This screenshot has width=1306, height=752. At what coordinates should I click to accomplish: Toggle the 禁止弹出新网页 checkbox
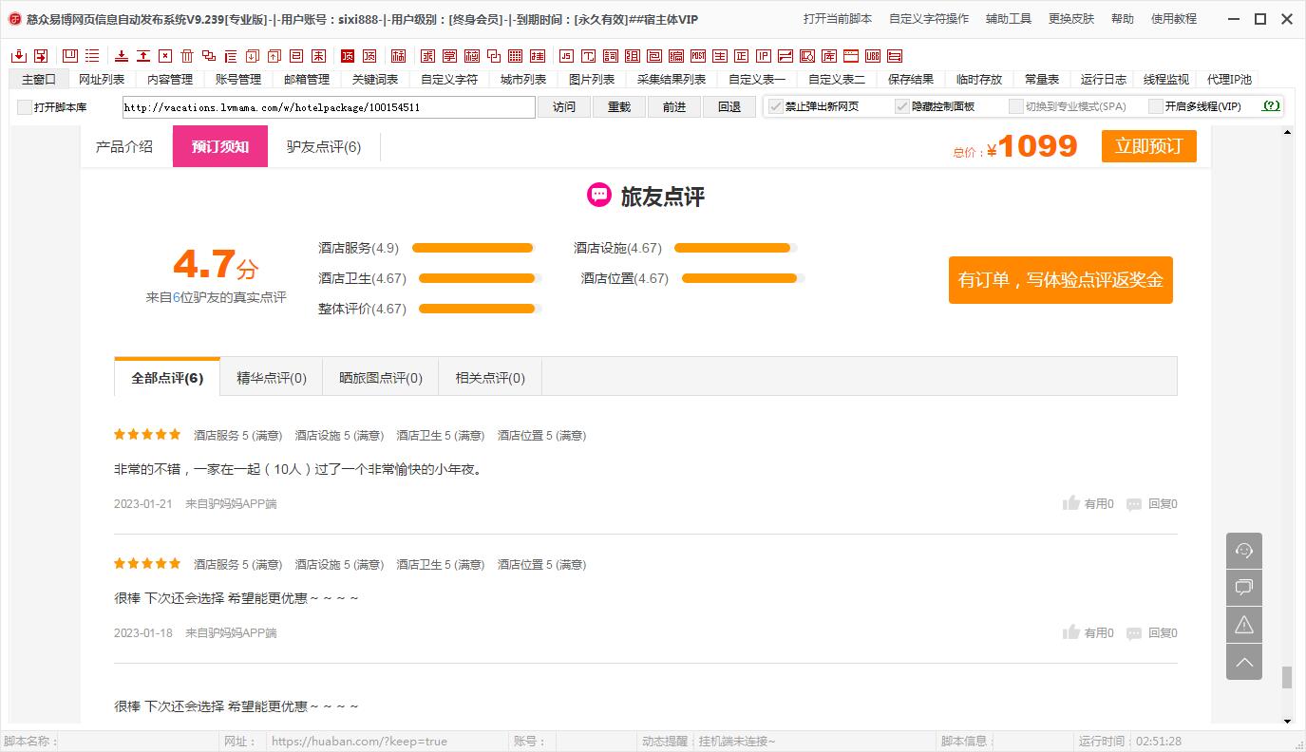pos(776,106)
